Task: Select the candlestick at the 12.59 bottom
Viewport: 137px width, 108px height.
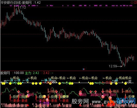Action: coord(122,64)
